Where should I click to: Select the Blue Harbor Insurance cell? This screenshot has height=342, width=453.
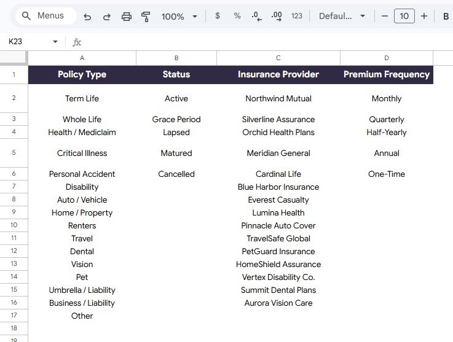point(278,187)
